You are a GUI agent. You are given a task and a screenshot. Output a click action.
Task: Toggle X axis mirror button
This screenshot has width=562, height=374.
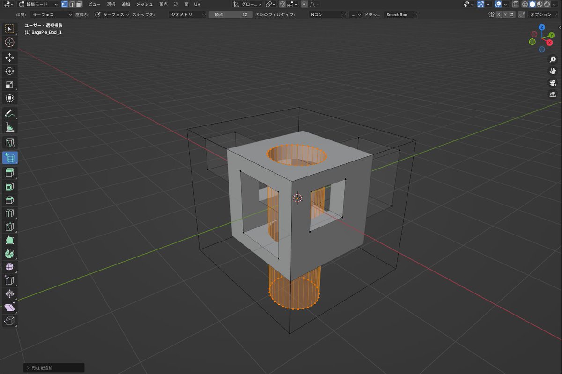click(499, 15)
